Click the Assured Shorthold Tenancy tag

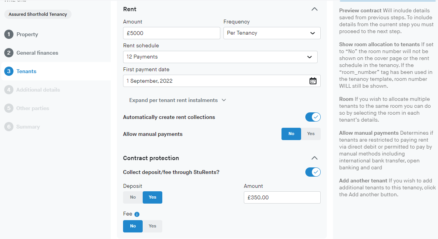(38, 14)
